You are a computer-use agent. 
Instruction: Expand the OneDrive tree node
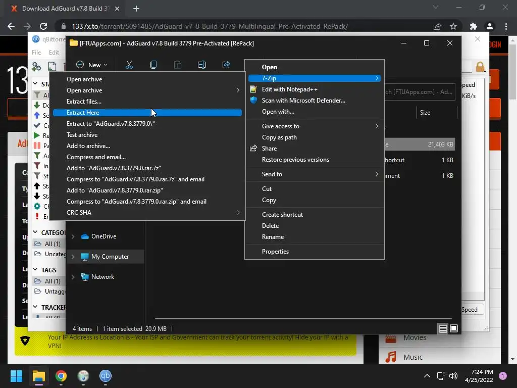click(x=73, y=236)
